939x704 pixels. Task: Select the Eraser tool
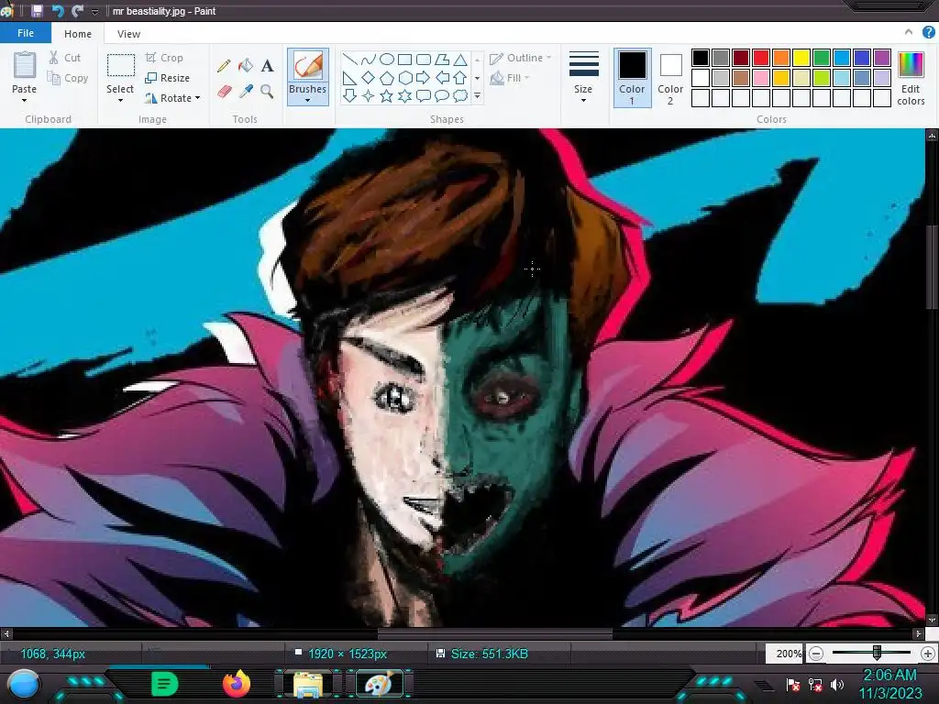[224, 91]
